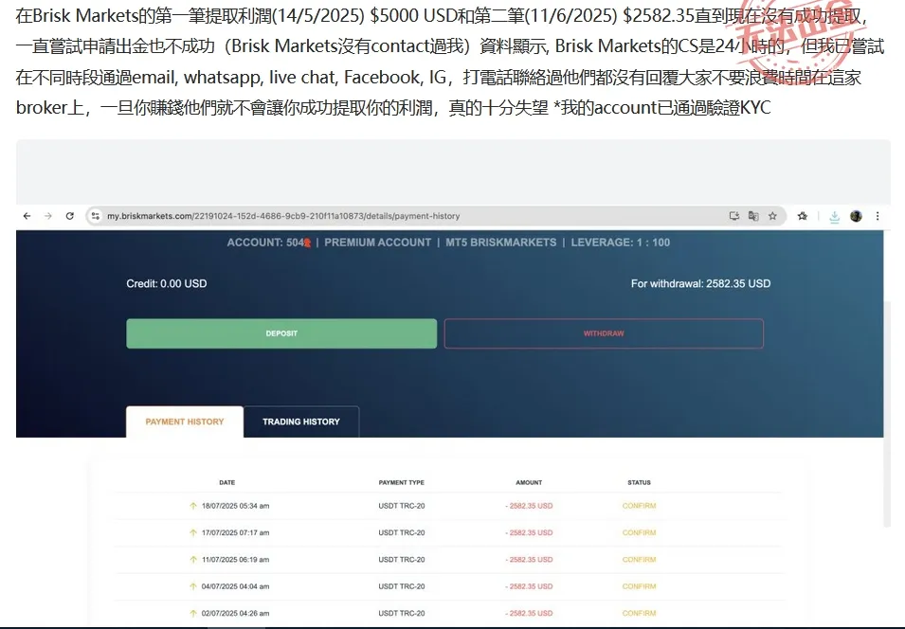
Task: Click the green DEPOSIT button
Action: click(x=281, y=333)
